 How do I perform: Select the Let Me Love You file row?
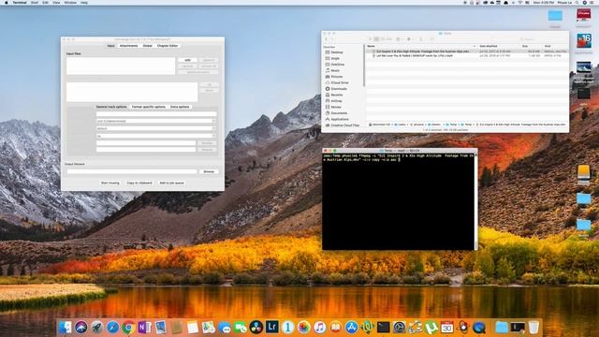(x=467, y=56)
